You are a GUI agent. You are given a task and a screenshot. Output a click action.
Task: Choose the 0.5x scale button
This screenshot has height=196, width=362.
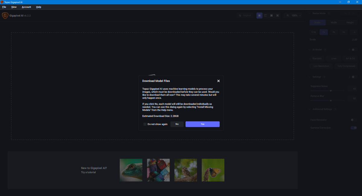click(314, 32)
